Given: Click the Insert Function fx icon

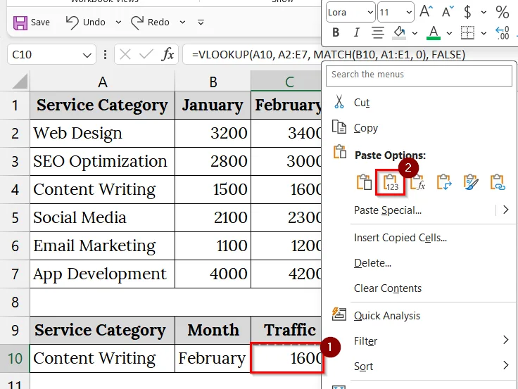Looking at the screenshot, I should coord(168,54).
